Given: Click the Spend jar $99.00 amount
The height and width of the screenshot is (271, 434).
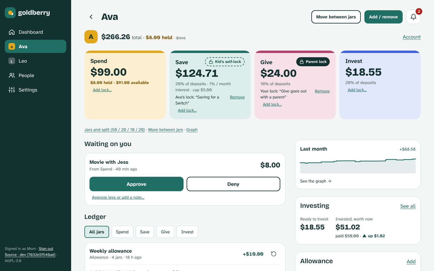Looking at the screenshot, I should click(x=108, y=72).
